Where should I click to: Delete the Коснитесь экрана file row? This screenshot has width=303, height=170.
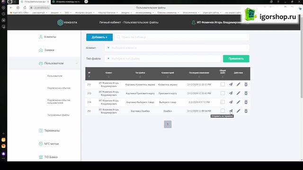pos(246,85)
